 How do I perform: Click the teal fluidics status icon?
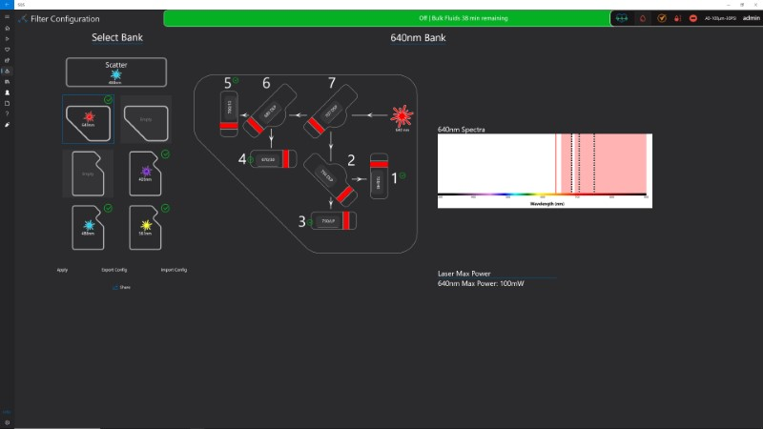click(622, 18)
